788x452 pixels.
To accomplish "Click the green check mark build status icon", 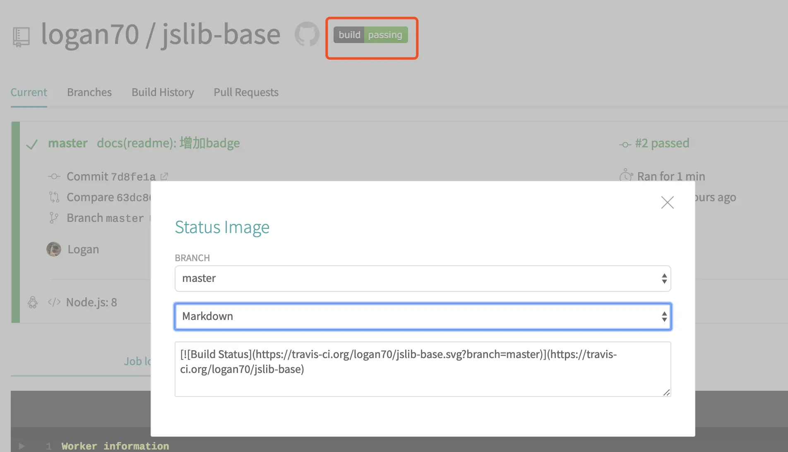I will point(32,144).
